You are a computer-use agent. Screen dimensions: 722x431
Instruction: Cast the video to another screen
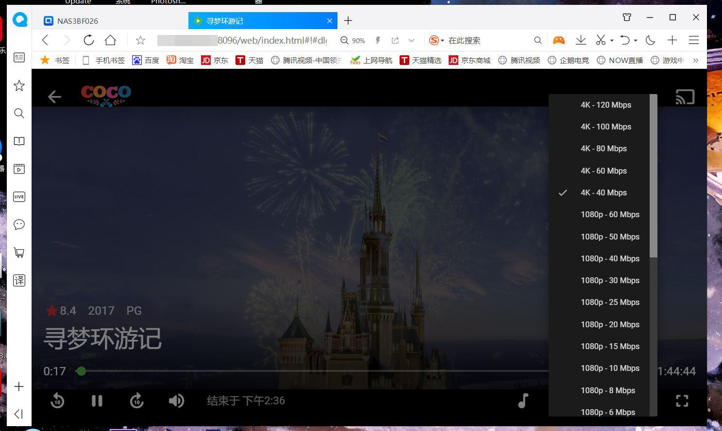point(685,96)
